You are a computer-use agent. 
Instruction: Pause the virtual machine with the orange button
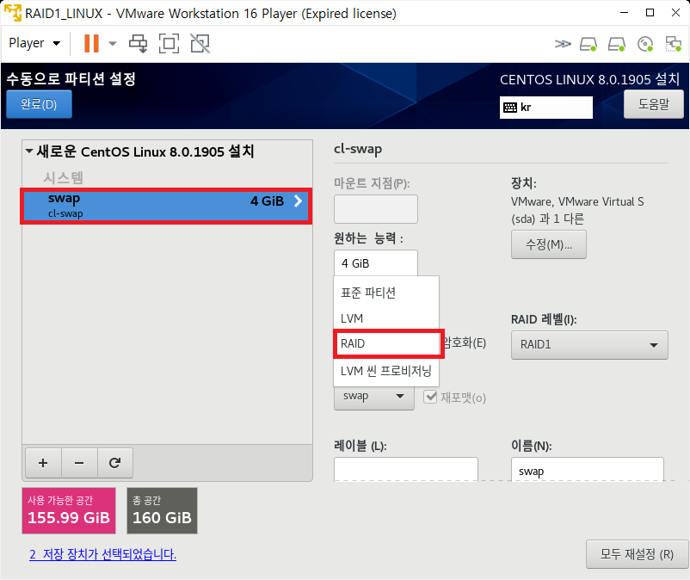pyautogui.click(x=91, y=44)
